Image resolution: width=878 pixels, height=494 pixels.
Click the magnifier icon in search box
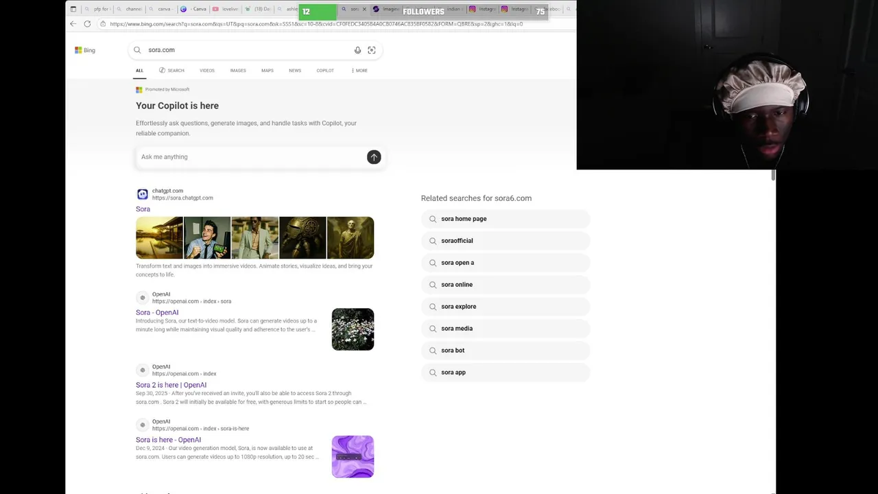pyautogui.click(x=137, y=50)
